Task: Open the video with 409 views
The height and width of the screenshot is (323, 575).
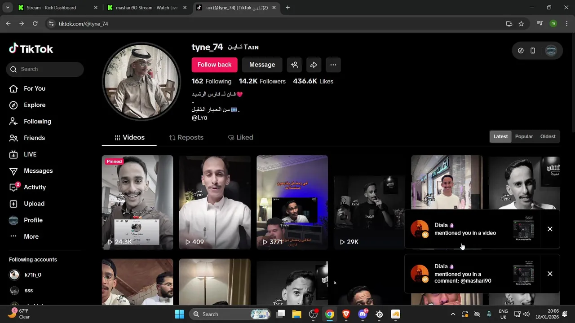Action: [215, 202]
